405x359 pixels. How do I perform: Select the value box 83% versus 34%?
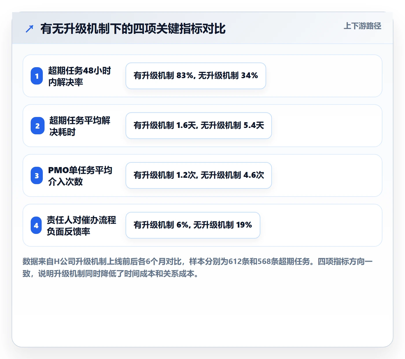(196, 76)
